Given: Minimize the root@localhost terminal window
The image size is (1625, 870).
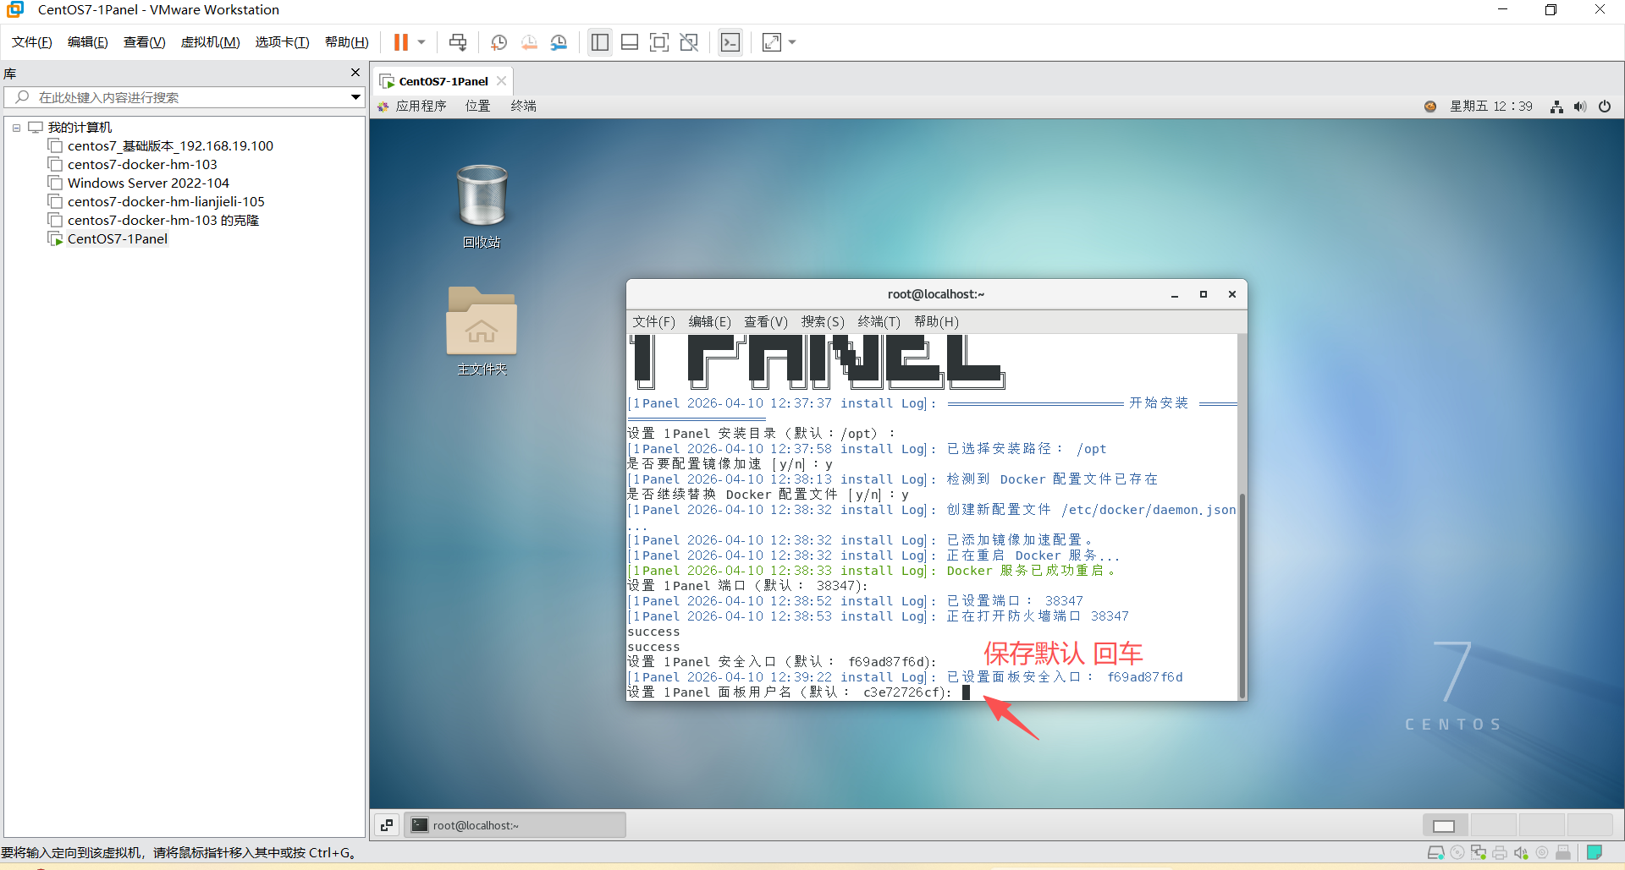Looking at the screenshot, I should [1175, 295].
